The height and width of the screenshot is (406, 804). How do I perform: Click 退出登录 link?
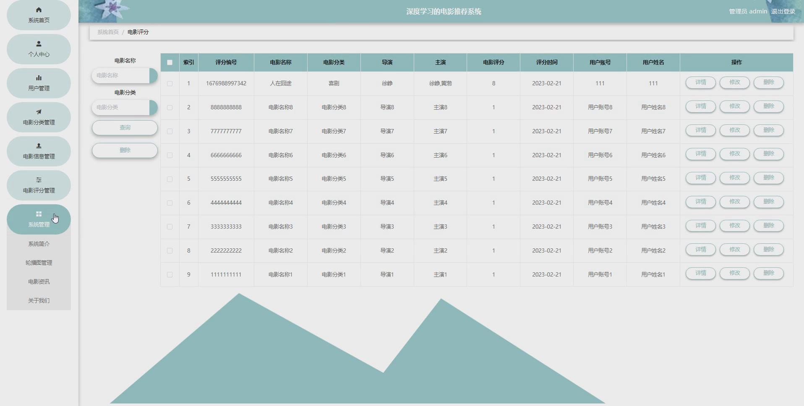click(783, 11)
